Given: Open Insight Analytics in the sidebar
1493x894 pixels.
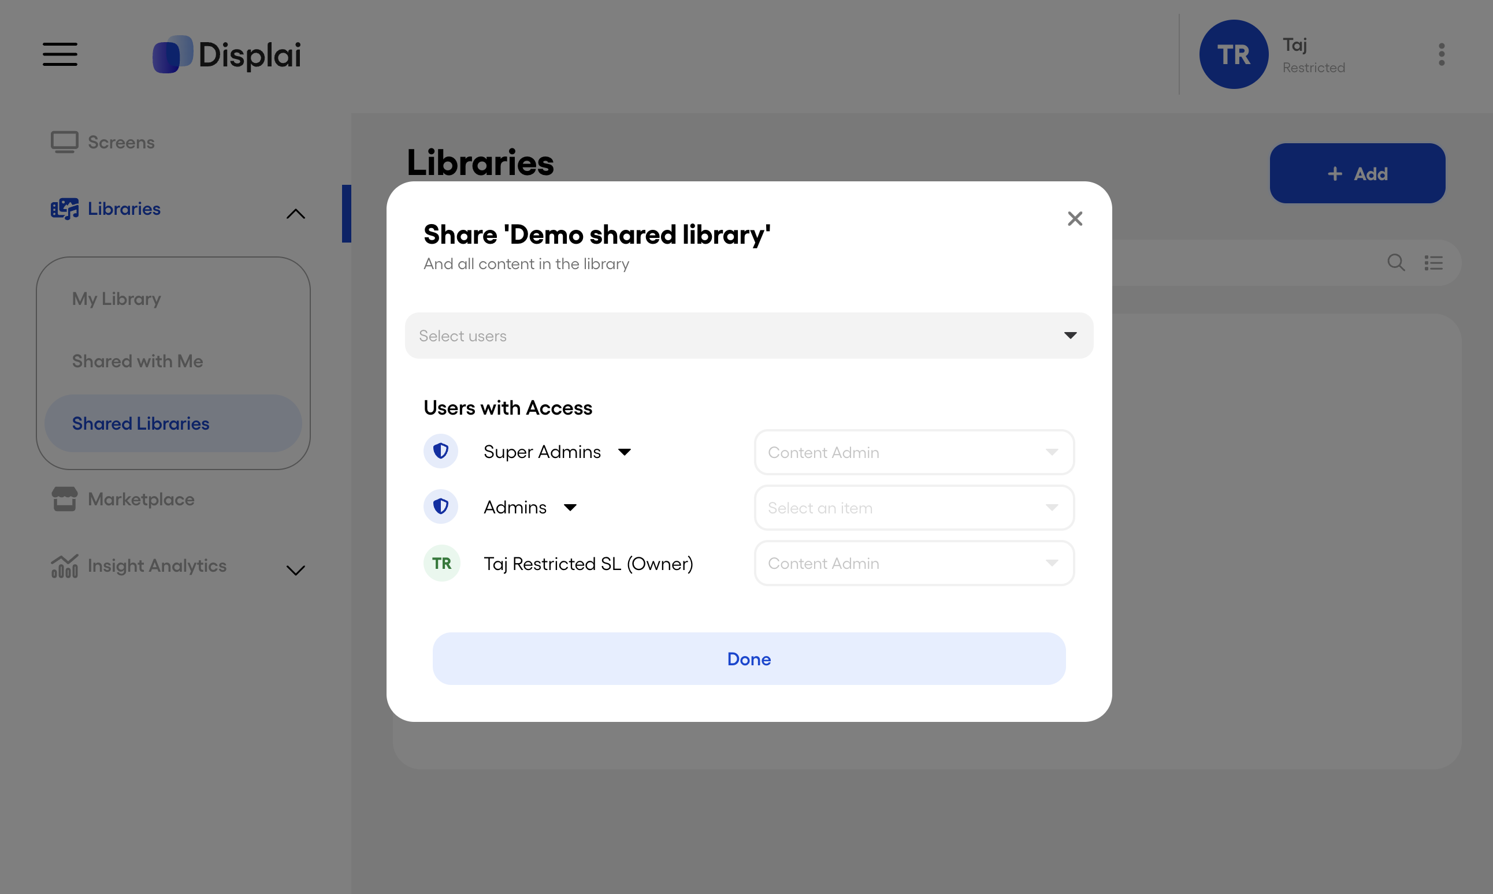Looking at the screenshot, I should pyautogui.click(x=157, y=565).
